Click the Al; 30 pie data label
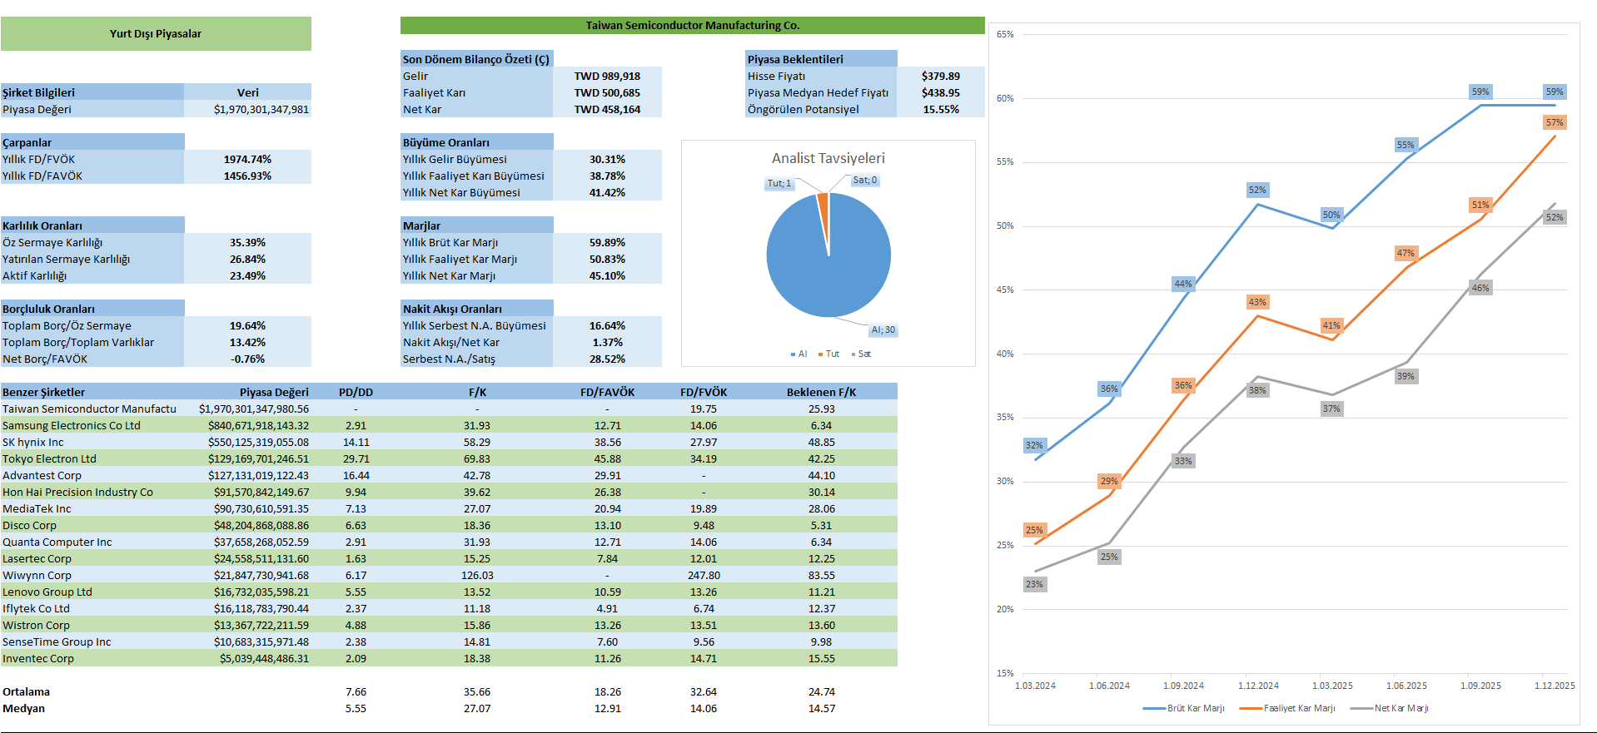This screenshot has height=733, width=1597. [x=883, y=330]
